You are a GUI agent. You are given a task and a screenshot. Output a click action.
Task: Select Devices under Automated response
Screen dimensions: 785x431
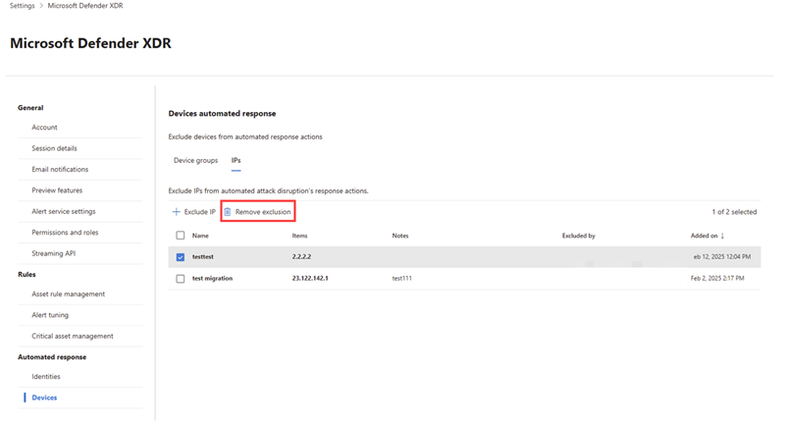pyautogui.click(x=44, y=398)
